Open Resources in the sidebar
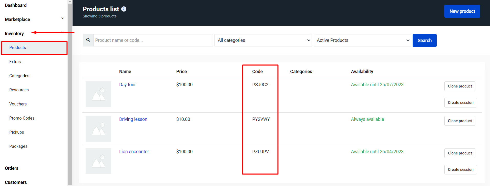Screen dimensions: 490x186 coord(19,90)
